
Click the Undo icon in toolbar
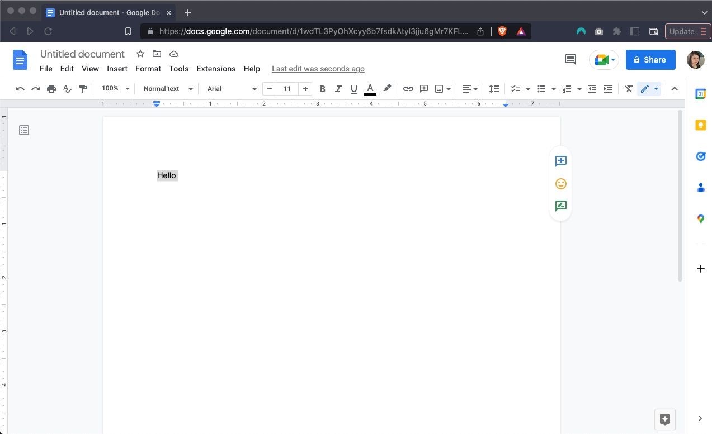pyautogui.click(x=20, y=89)
